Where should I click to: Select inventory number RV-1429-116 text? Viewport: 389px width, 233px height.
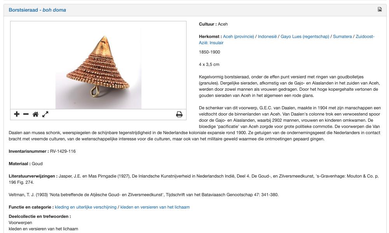63,151
